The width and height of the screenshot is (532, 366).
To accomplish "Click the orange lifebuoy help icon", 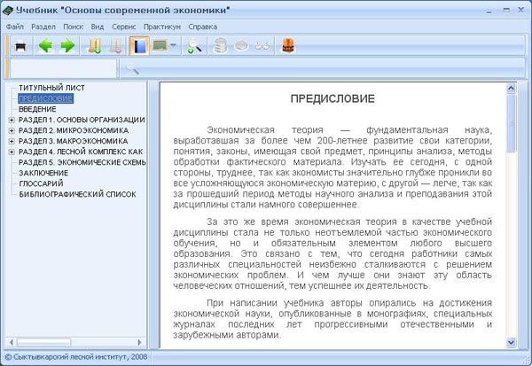I will [288, 45].
